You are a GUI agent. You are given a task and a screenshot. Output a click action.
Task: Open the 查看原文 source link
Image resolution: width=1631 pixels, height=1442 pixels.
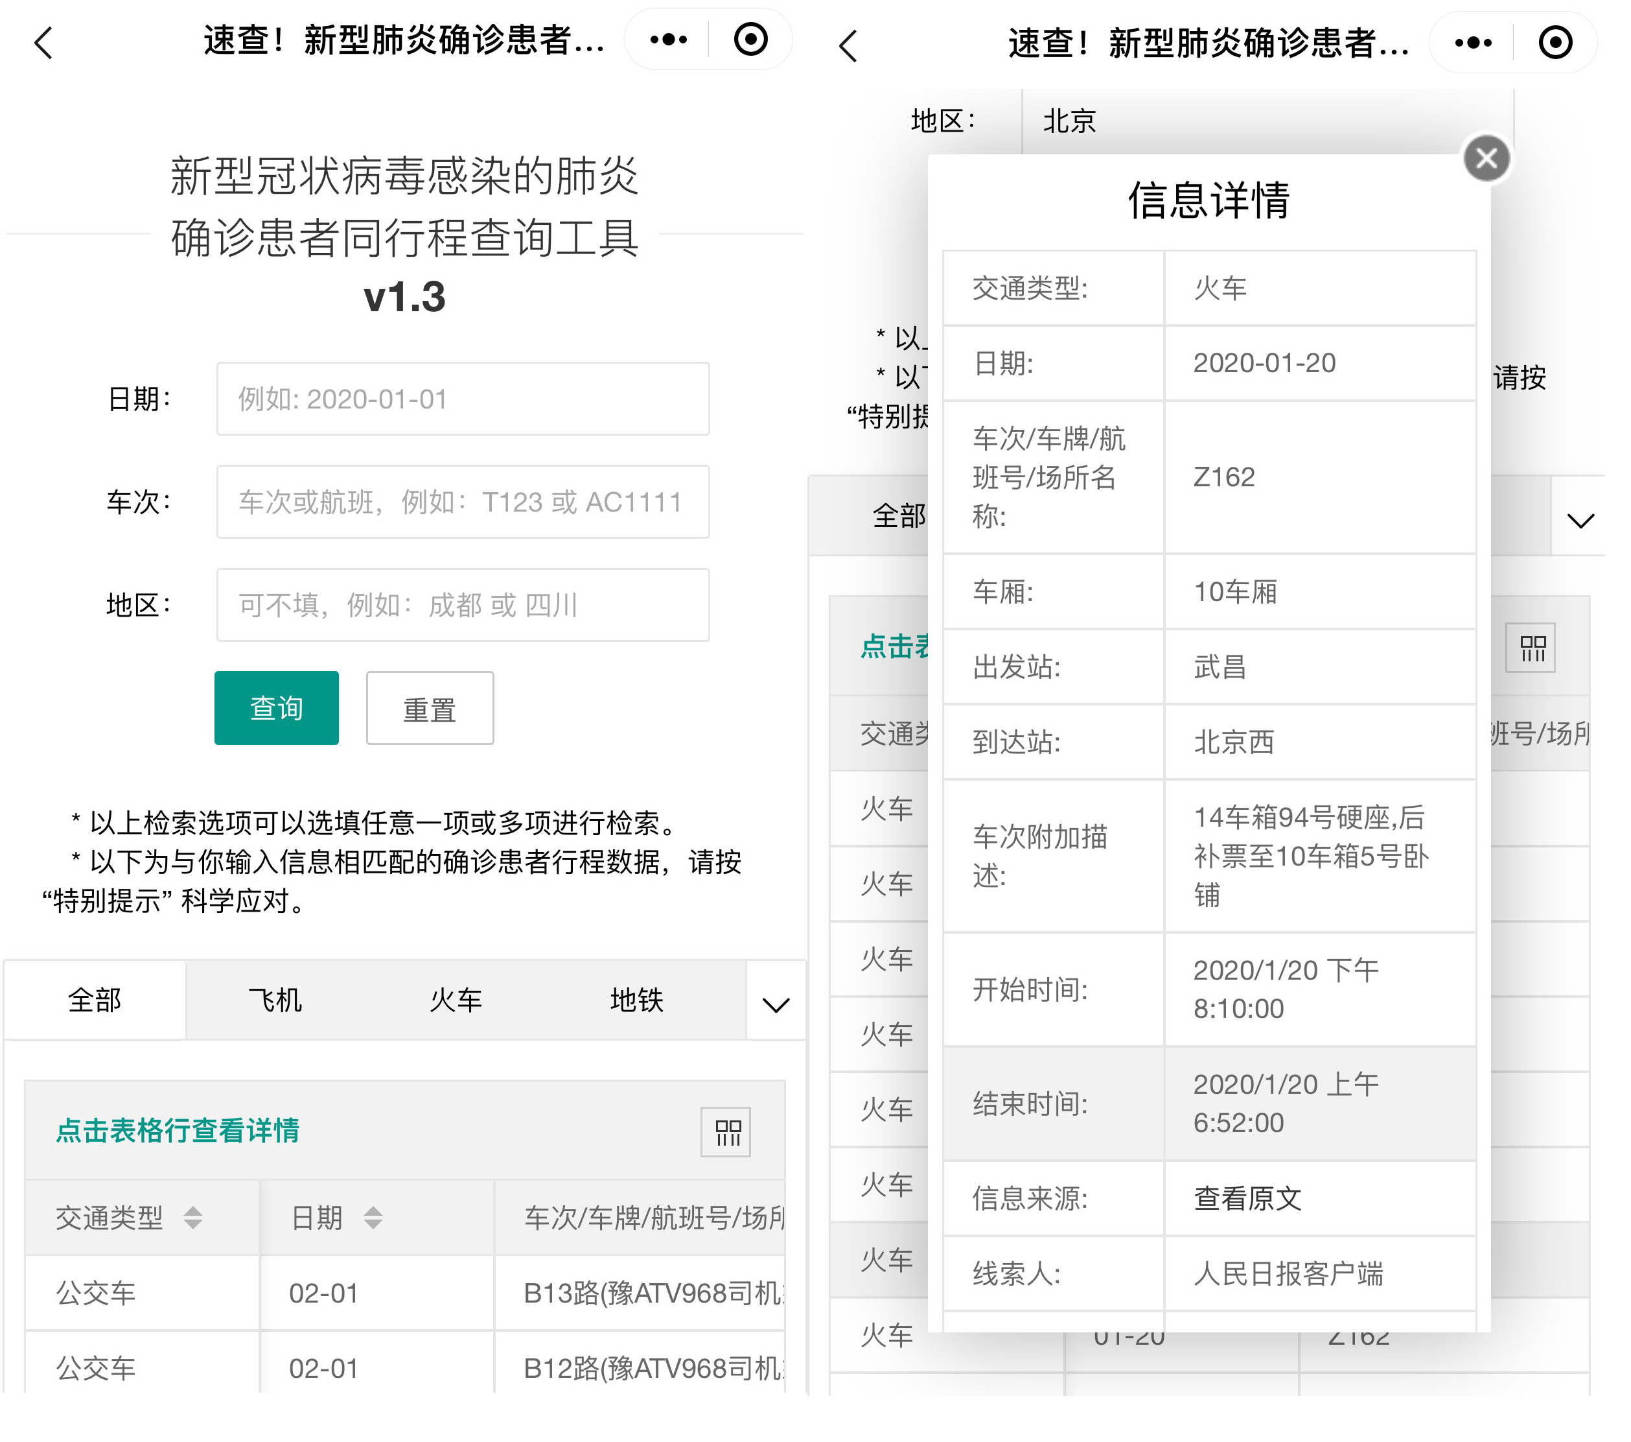tap(1247, 1198)
